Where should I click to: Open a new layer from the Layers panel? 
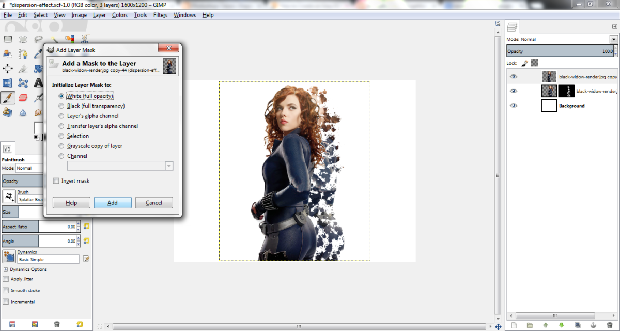pyautogui.click(x=514, y=324)
